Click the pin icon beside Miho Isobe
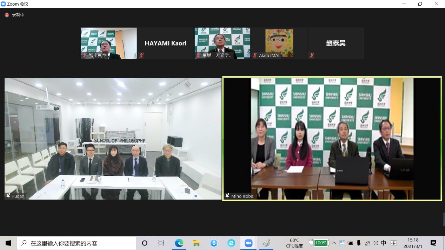445x250 pixels. [227, 196]
